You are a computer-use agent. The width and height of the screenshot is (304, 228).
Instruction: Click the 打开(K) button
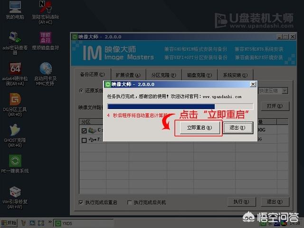click(275, 106)
